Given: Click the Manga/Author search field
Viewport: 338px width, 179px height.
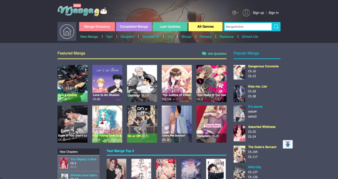Looking at the screenshot, I should pos(248,27).
